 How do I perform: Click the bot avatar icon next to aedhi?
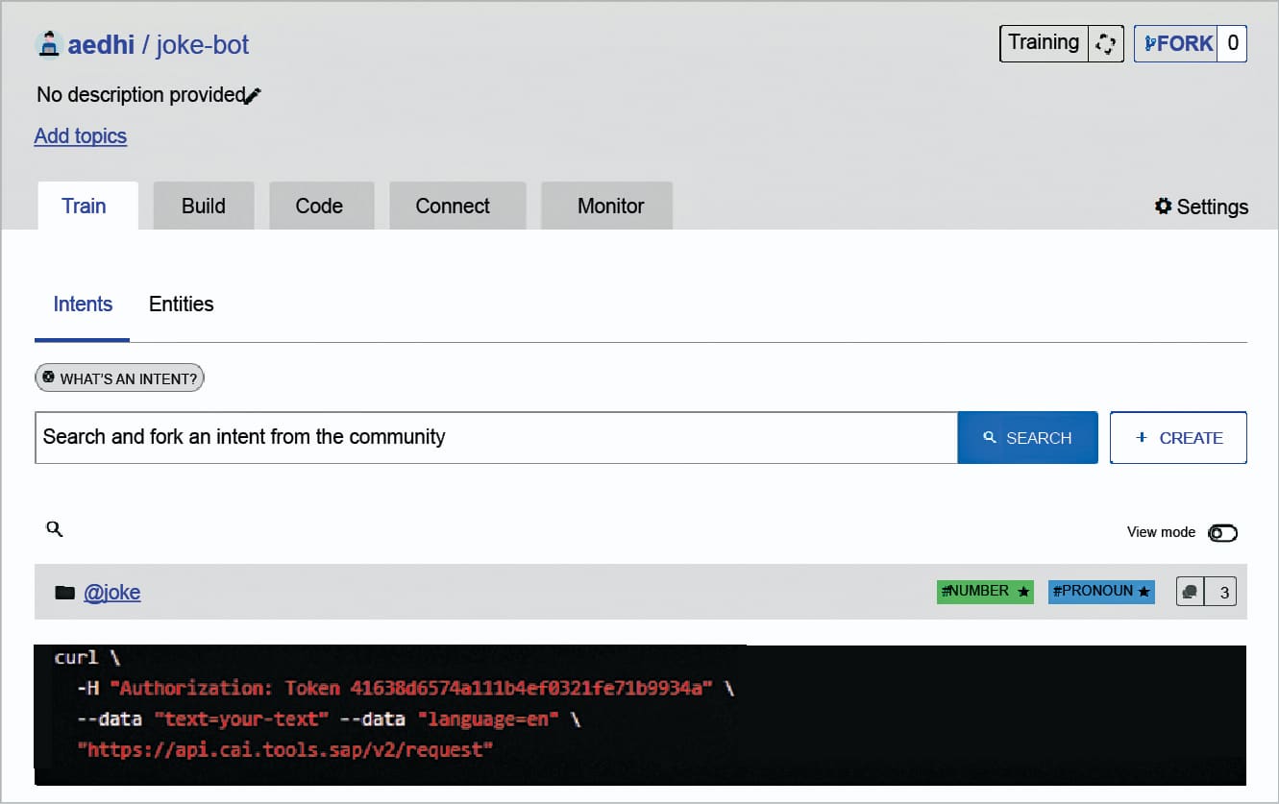[48, 43]
